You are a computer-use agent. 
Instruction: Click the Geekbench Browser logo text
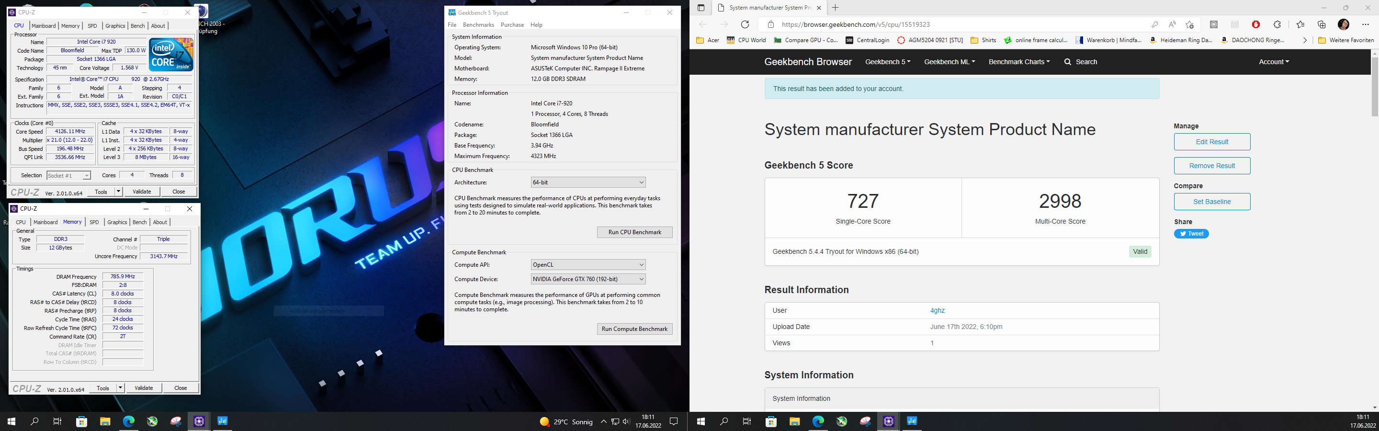(808, 62)
